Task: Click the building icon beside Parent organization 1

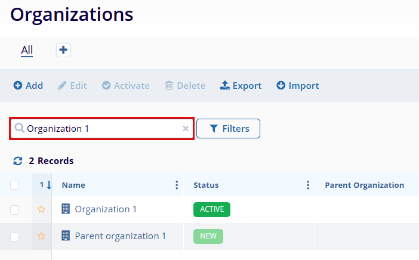Action: point(66,236)
